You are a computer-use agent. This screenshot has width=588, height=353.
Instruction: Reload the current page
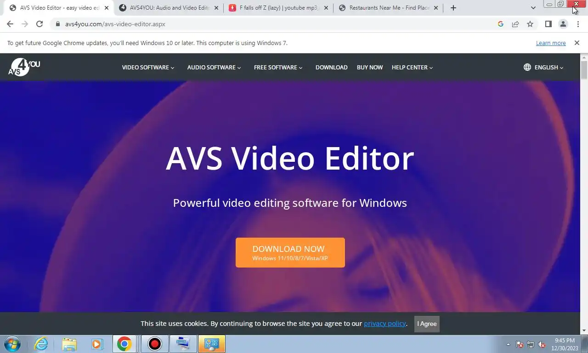point(40,24)
